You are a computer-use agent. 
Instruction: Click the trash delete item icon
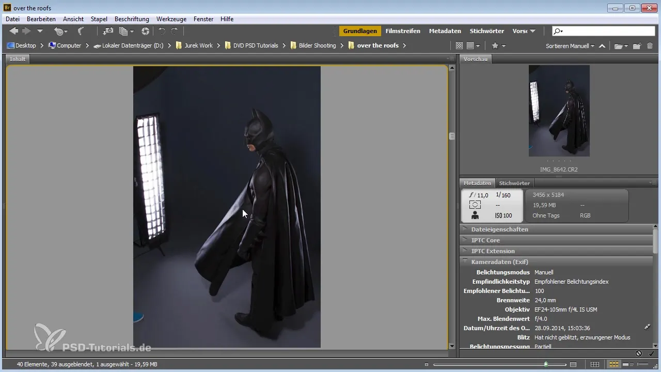coord(650,46)
